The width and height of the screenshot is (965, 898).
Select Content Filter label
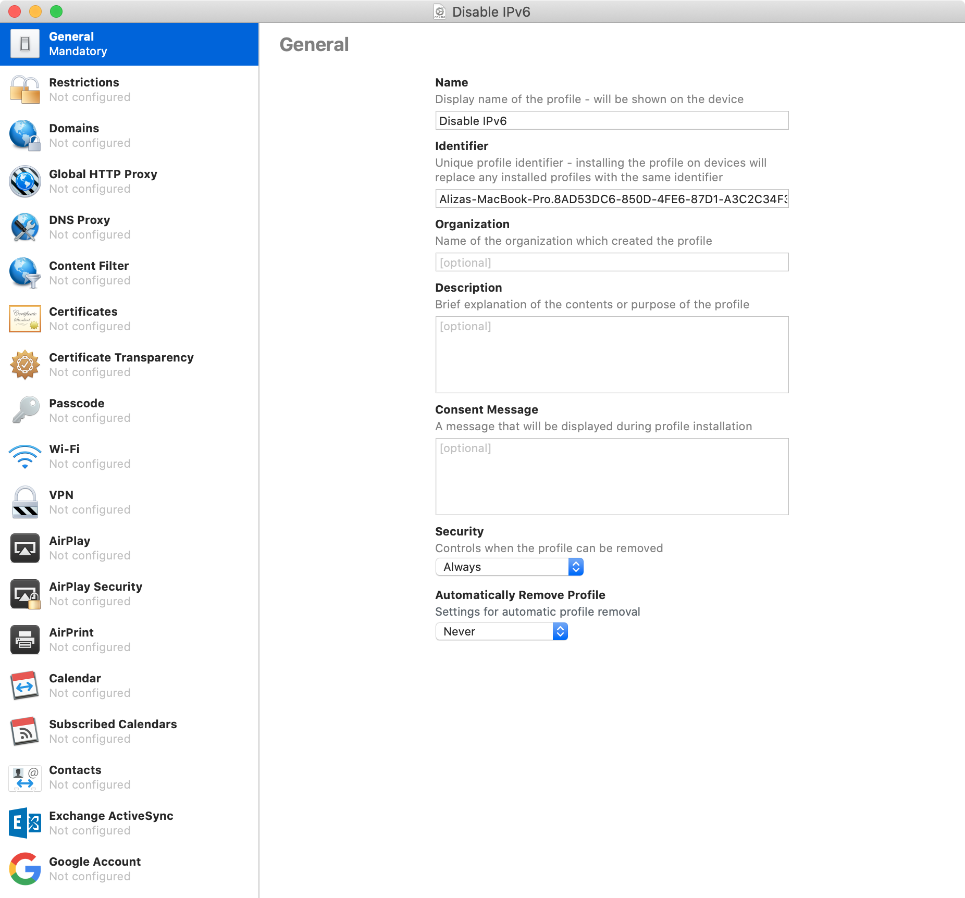point(89,266)
